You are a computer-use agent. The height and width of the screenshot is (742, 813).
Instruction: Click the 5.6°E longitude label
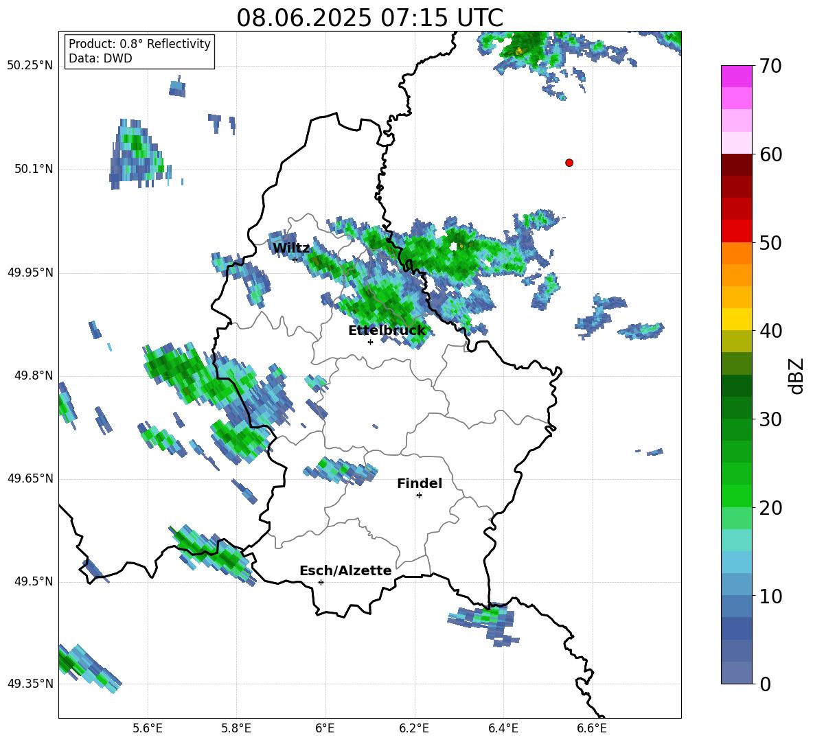[x=148, y=728]
